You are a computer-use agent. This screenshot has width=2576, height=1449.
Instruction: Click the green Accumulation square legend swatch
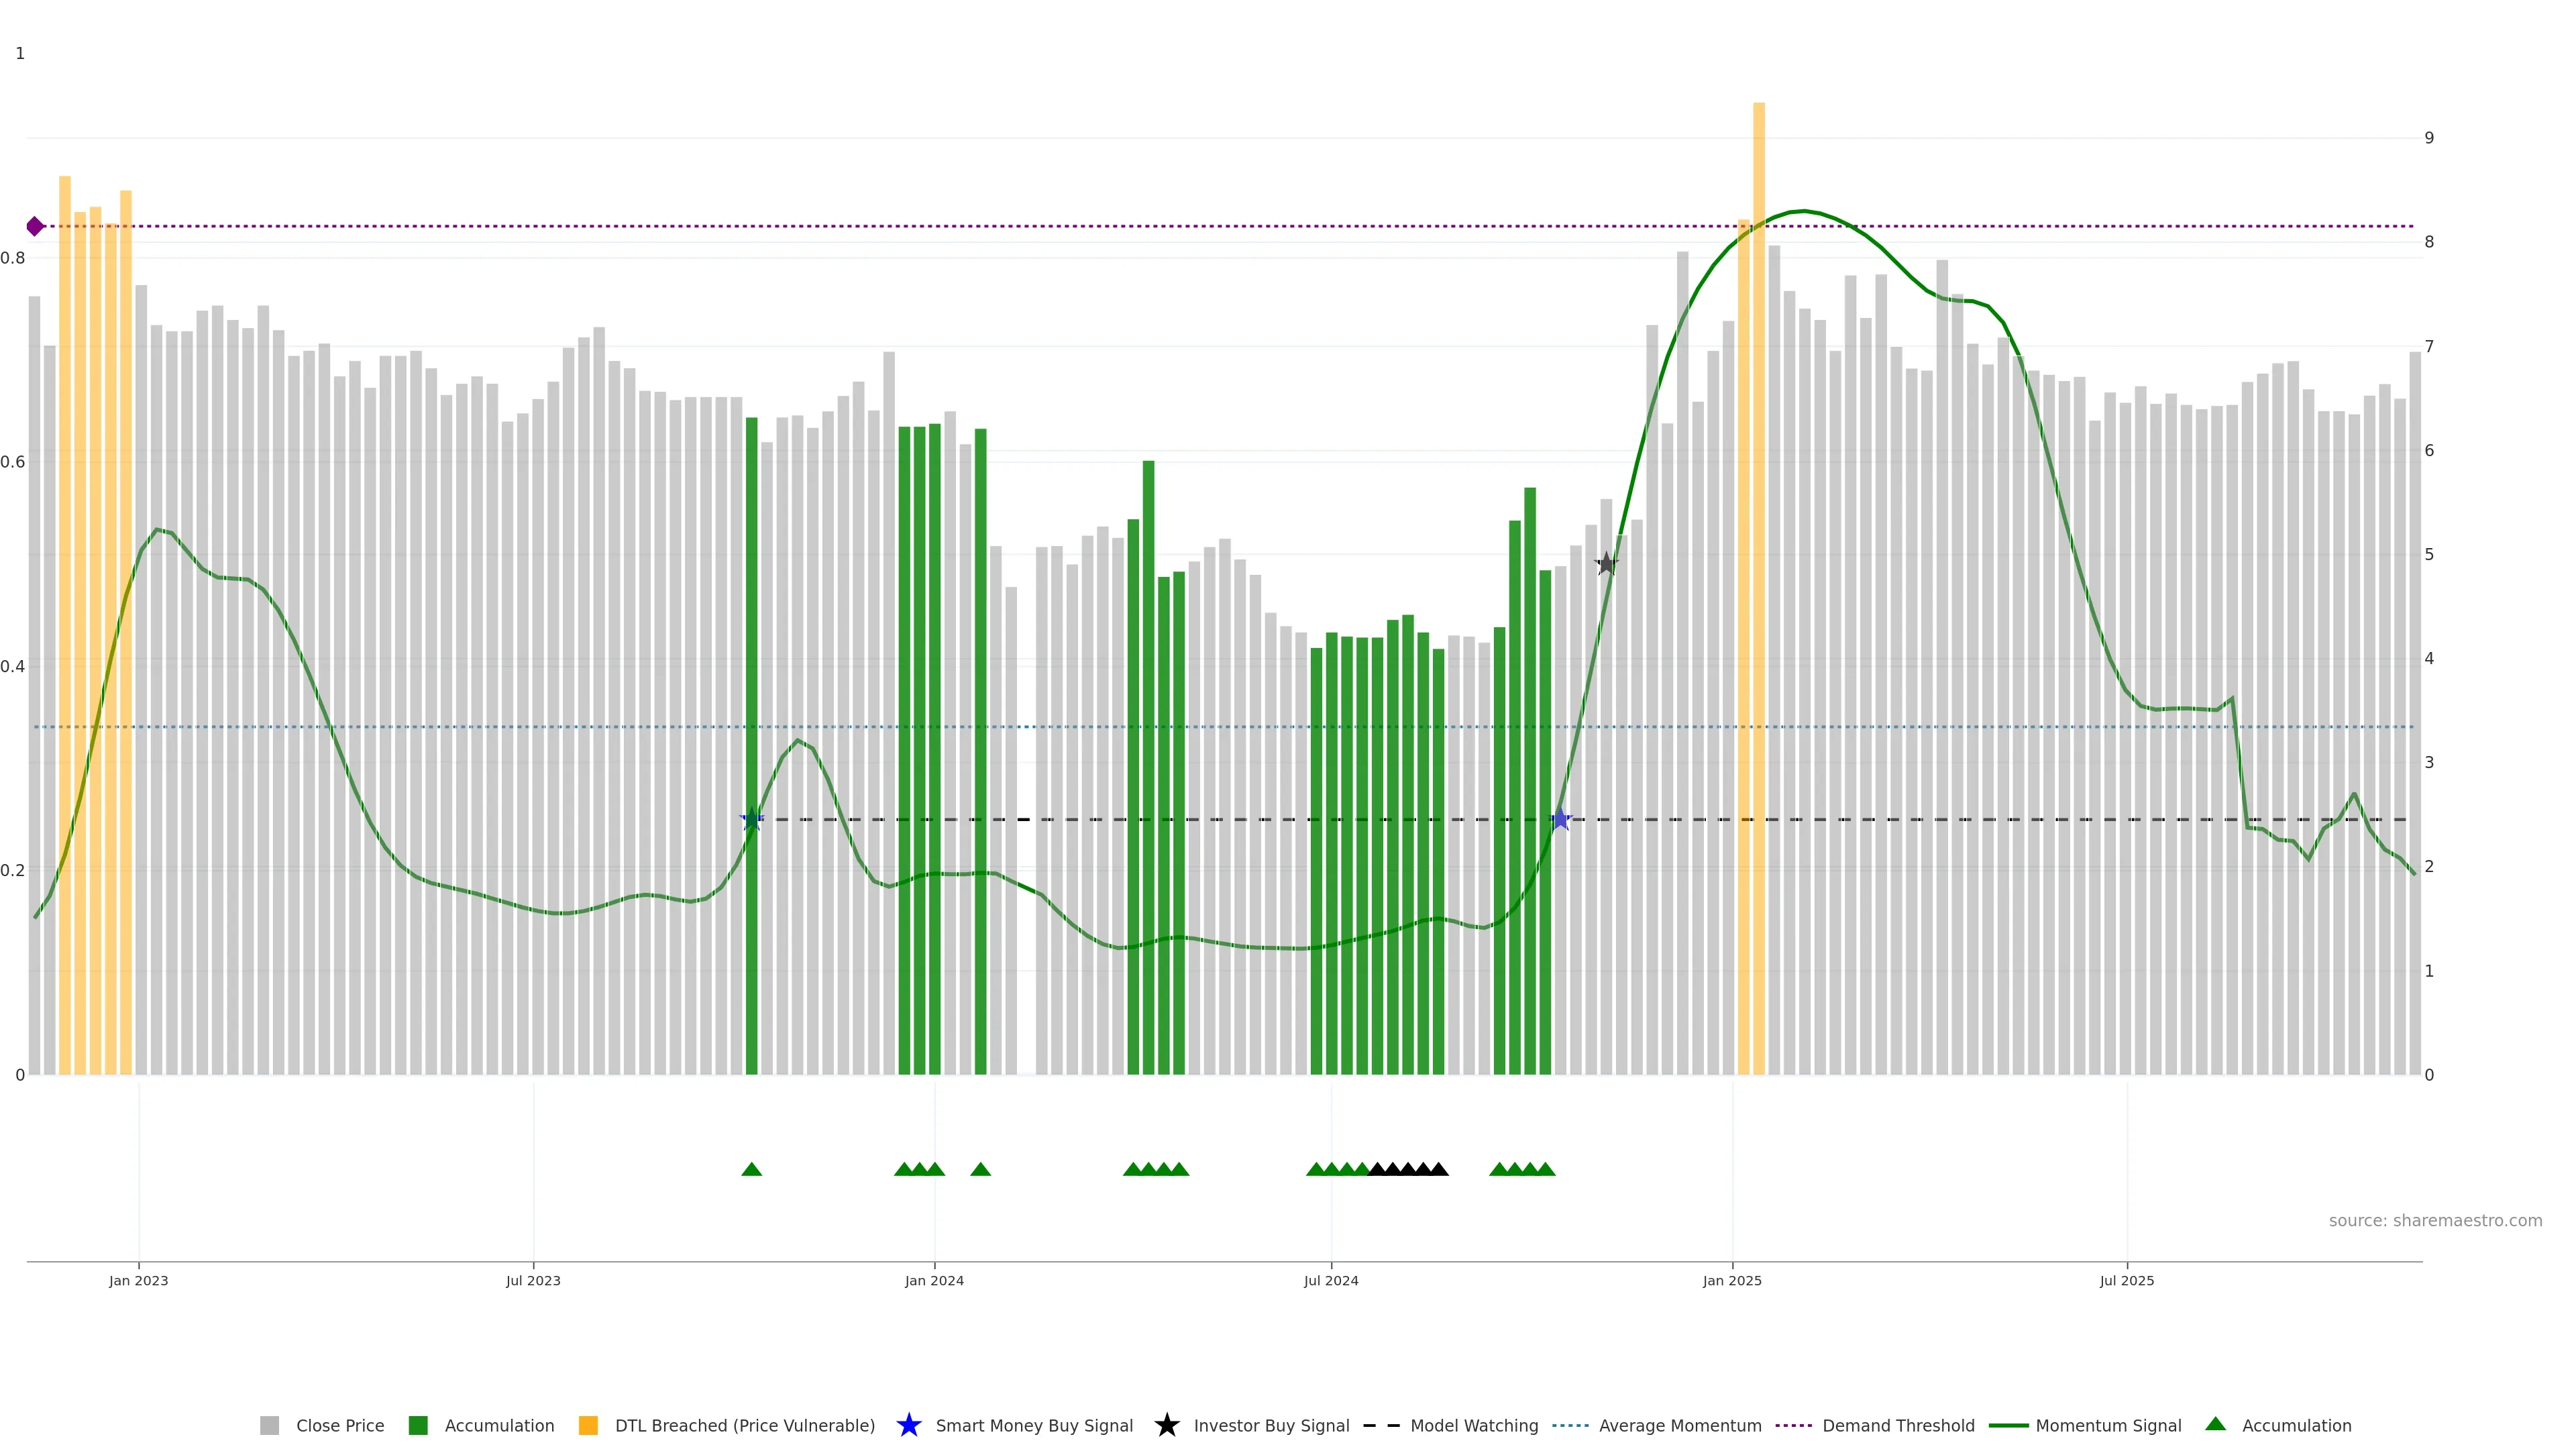[x=418, y=1425]
